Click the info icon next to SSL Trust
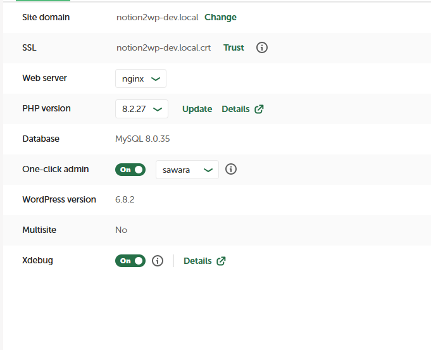This screenshot has height=350, width=431. coord(262,47)
